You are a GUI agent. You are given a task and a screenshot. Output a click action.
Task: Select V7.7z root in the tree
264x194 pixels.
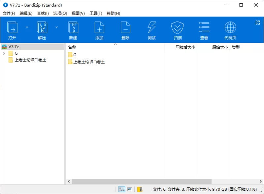pos(32,46)
